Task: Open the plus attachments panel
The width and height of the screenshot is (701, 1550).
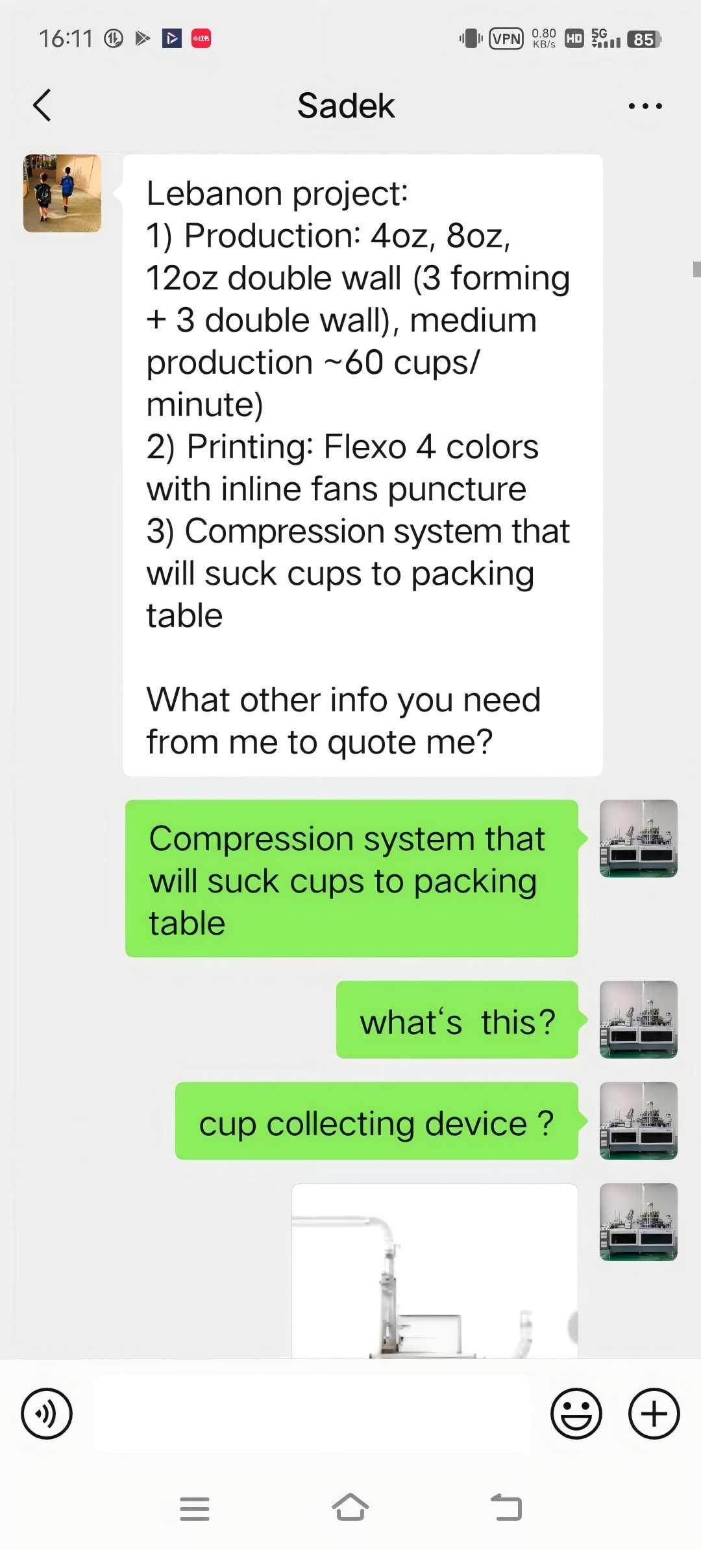Action: tap(654, 1413)
